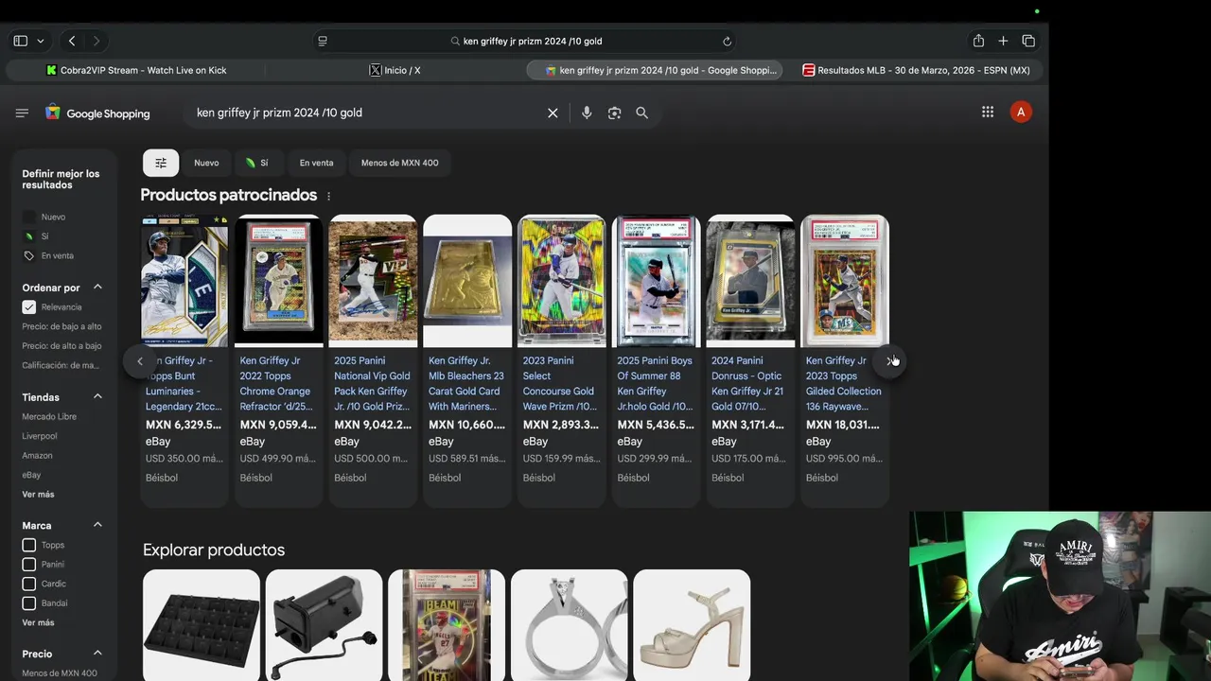Viewport: 1211px width, 681px height.
Task: Open Google account avatar A
Action: (x=1020, y=112)
